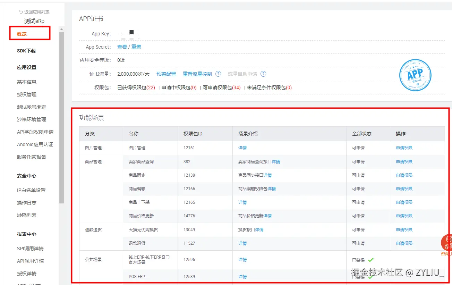Open 操作日志 in sidebar
This screenshot has width=452, height=285.
coord(27,203)
